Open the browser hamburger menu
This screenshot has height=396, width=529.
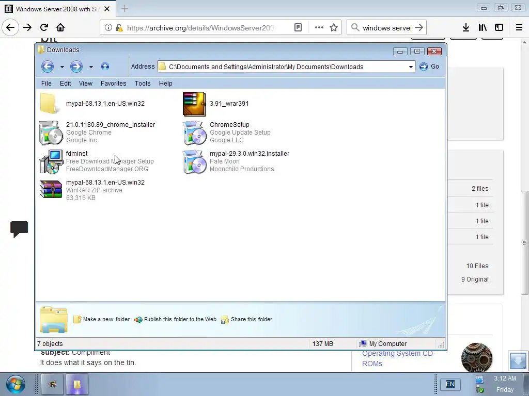point(519,28)
